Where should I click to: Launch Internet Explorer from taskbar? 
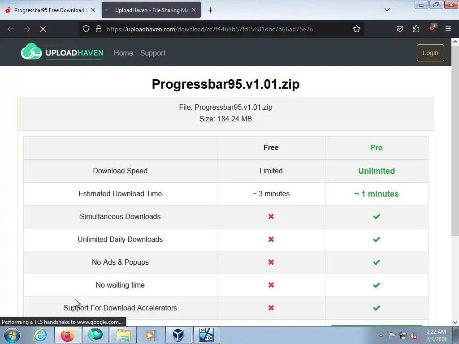coord(40,335)
